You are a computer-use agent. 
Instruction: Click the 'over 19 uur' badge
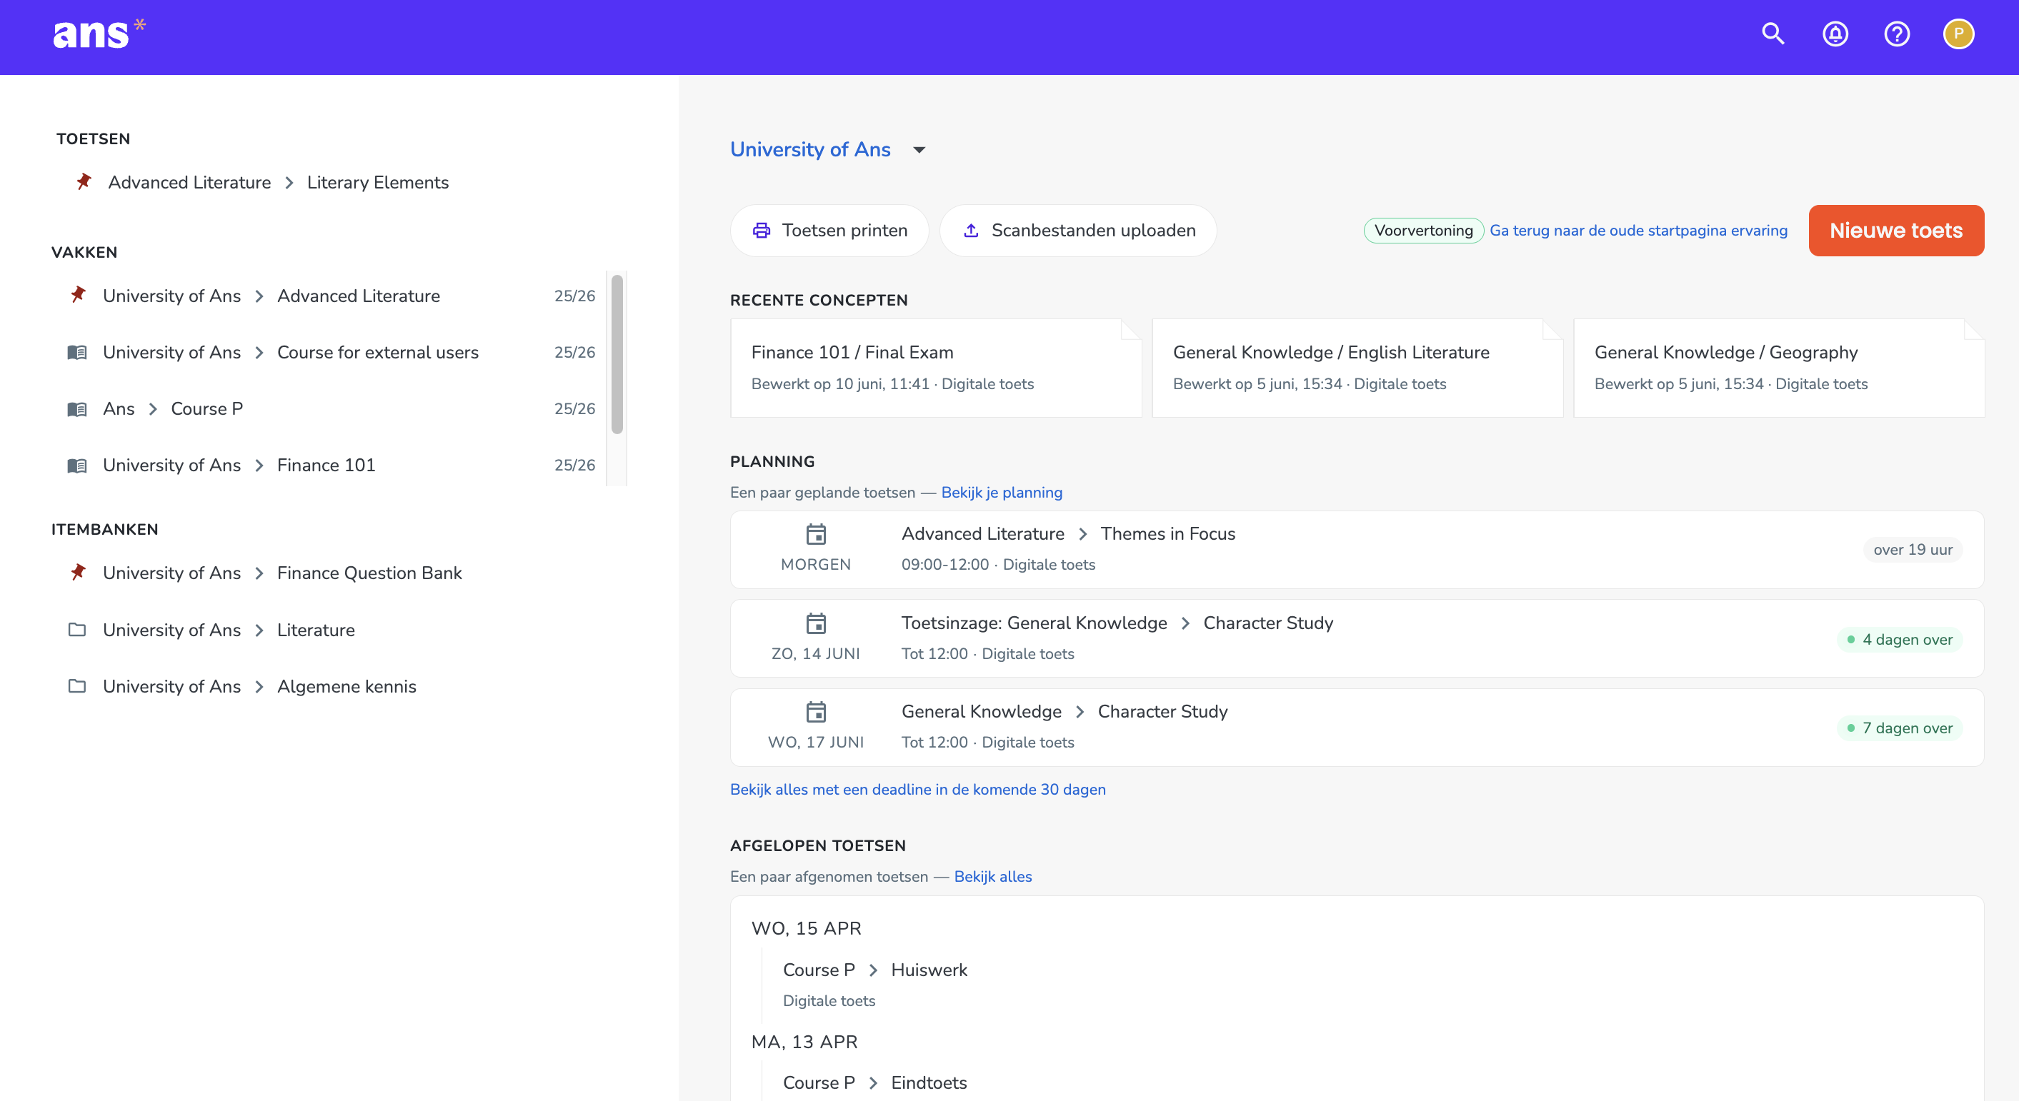(1913, 549)
